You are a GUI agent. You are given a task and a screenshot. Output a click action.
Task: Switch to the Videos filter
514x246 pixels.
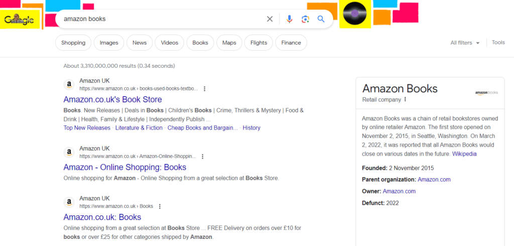pos(170,43)
